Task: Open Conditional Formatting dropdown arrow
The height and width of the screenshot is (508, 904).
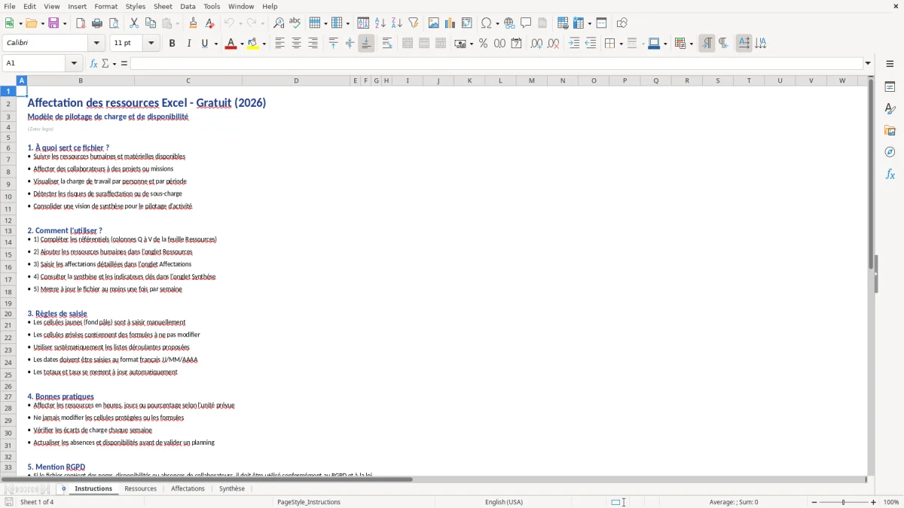Action: point(691,44)
